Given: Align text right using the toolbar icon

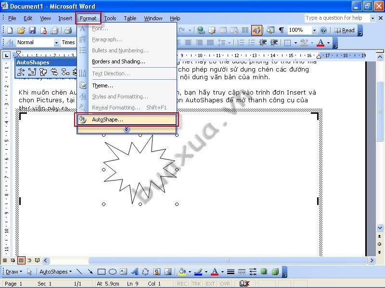Looking at the screenshot, I should point(199,43).
